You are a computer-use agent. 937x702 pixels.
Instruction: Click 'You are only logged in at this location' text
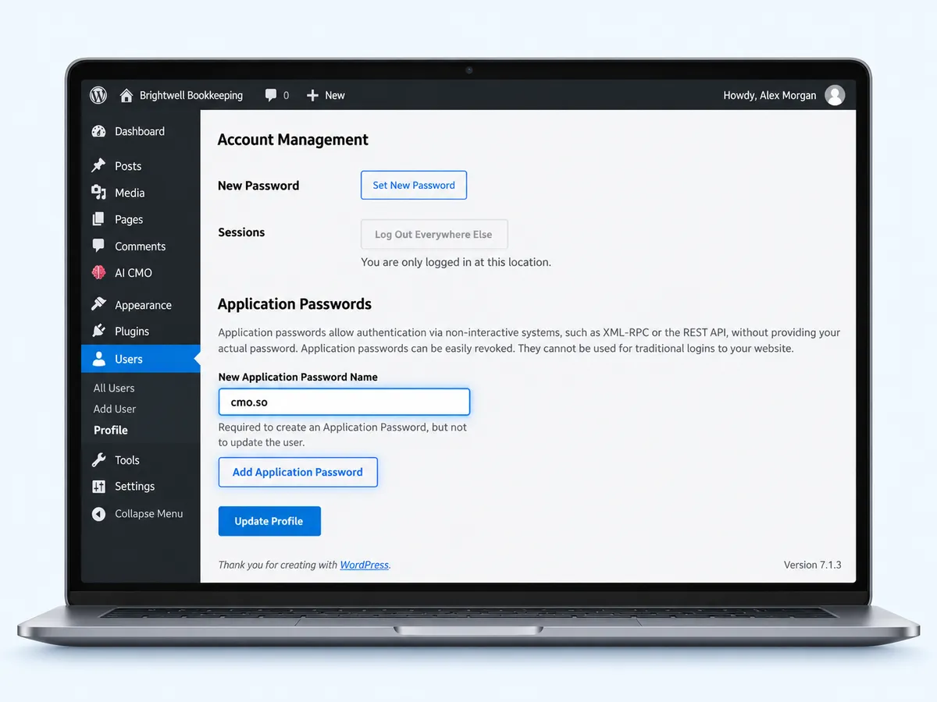(x=456, y=262)
